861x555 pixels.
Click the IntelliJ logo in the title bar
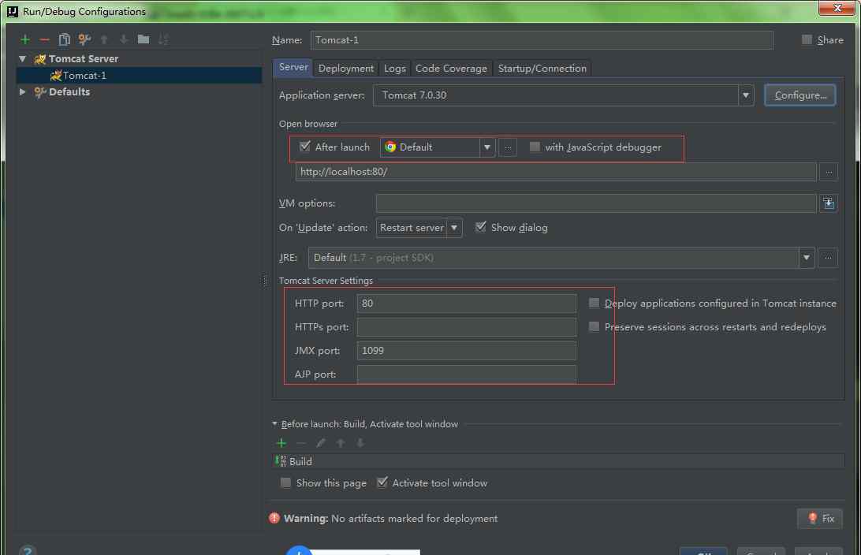pyautogui.click(x=13, y=11)
